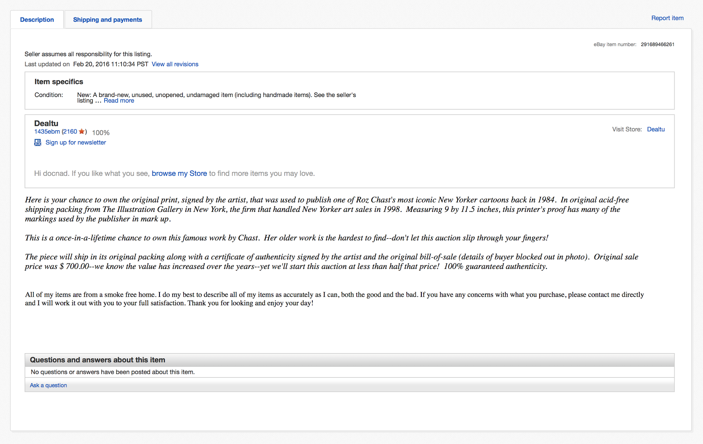The image size is (703, 444).
Task: Click the newsletter icon beside Sign up
Action: 38,143
